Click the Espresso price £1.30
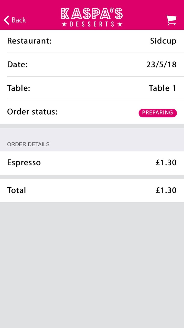This screenshot has height=328, width=184. tap(166, 163)
